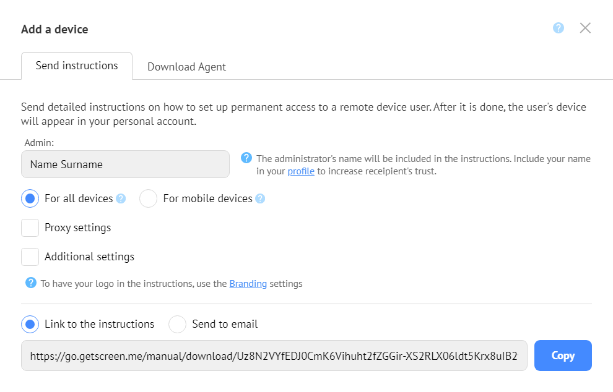Image resolution: width=613 pixels, height=392 pixels.
Task: Click the Admin name input field
Action: tap(125, 164)
